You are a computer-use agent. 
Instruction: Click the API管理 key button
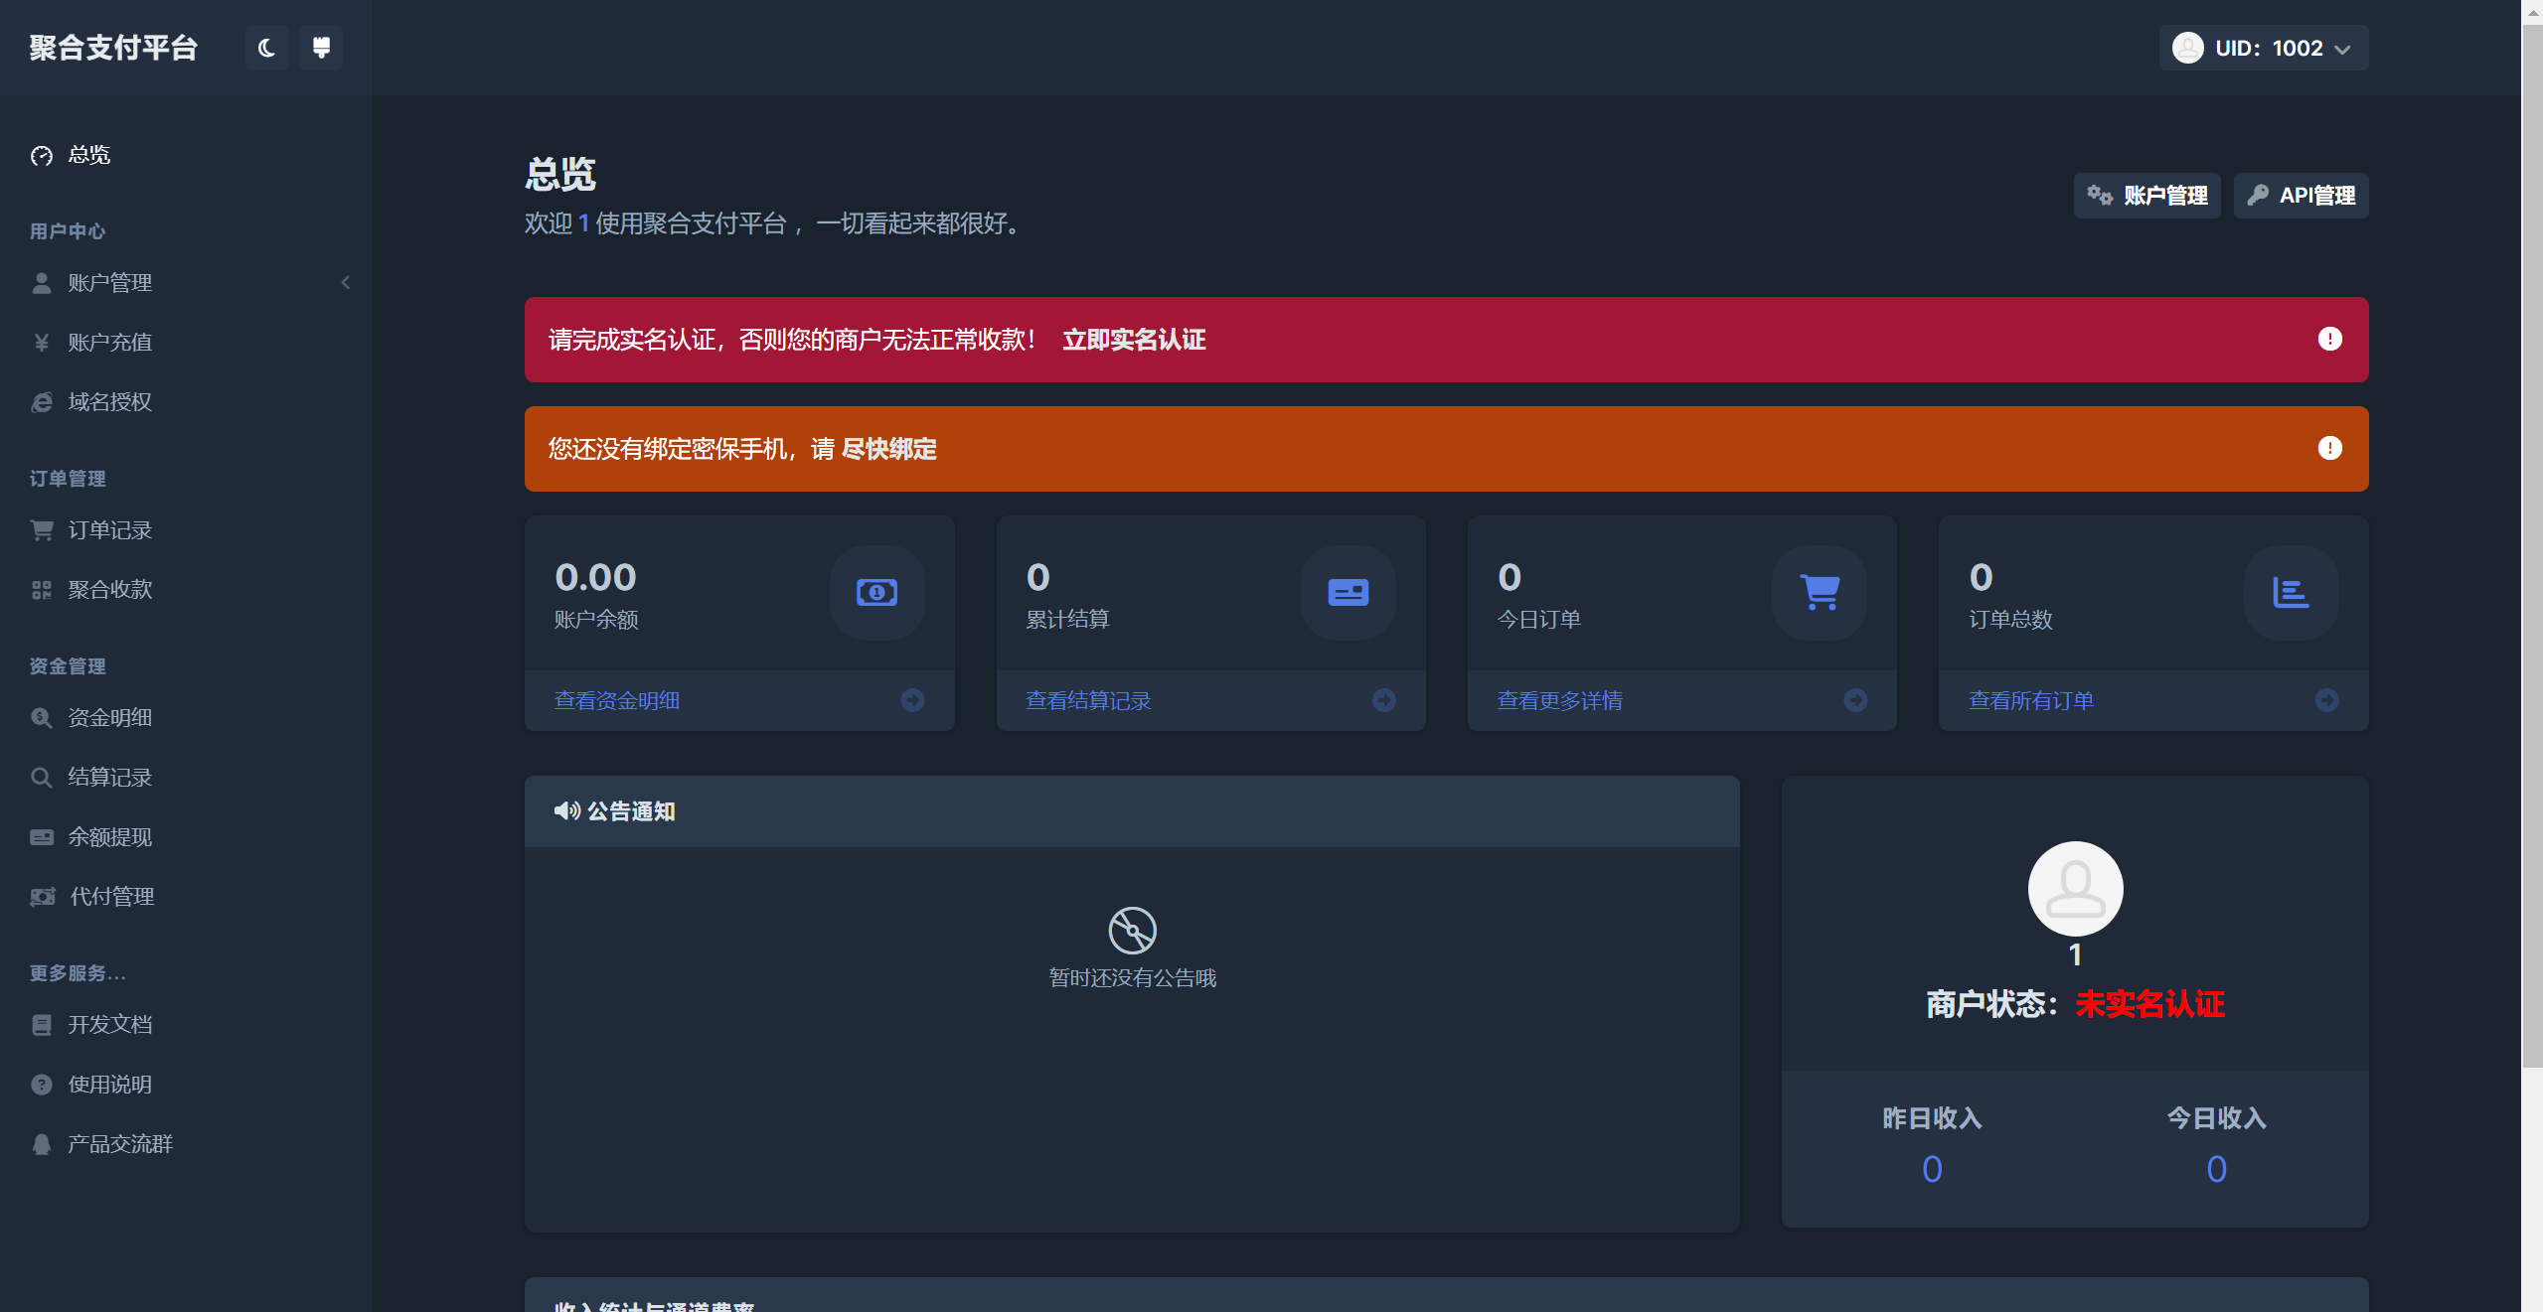2301,196
